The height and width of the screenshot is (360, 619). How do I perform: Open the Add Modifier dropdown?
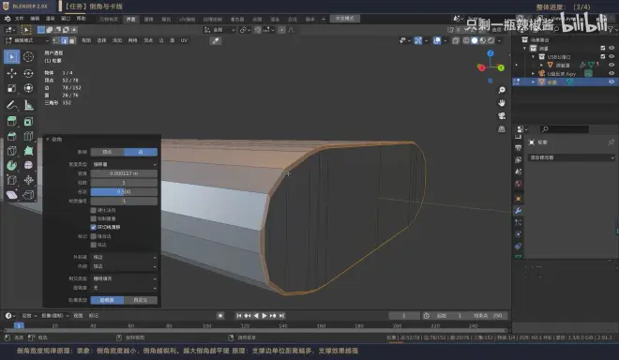coord(571,157)
